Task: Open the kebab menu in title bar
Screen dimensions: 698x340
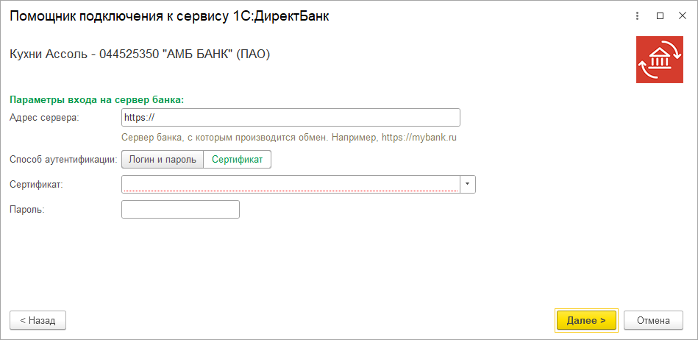Action: point(636,15)
